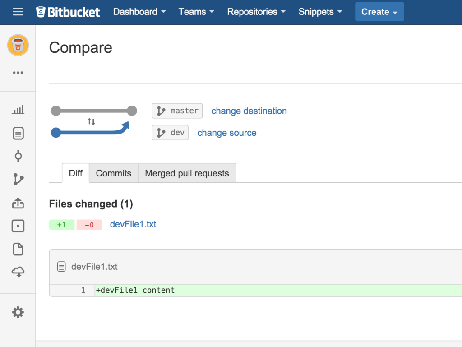Switch to the Commits tab
Image resolution: width=462 pixels, height=347 pixels.
114,173
